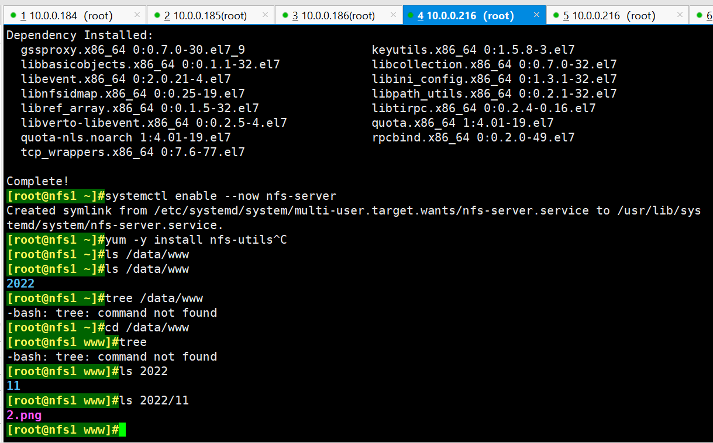Click libini_config.x86_64 package entry

(x=494, y=79)
